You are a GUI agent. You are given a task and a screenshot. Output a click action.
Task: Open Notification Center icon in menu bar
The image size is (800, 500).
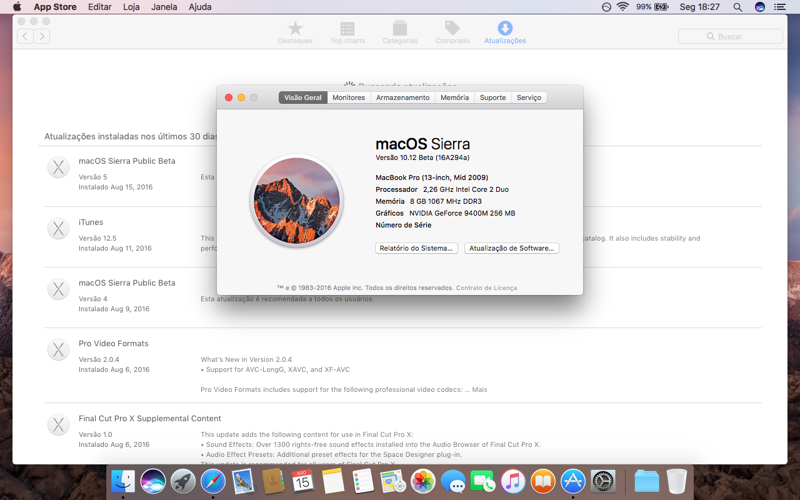(x=779, y=7)
